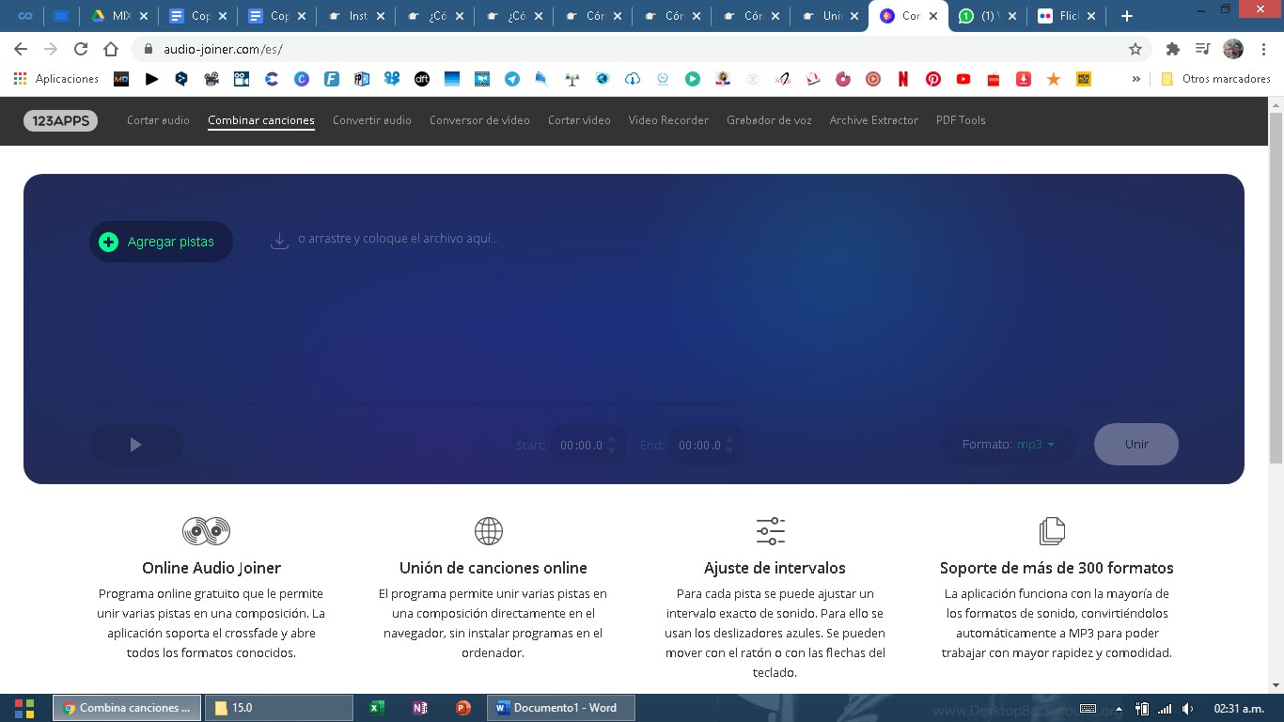Click the Agregar pistas button
The image size is (1284, 722).
[x=161, y=242]
